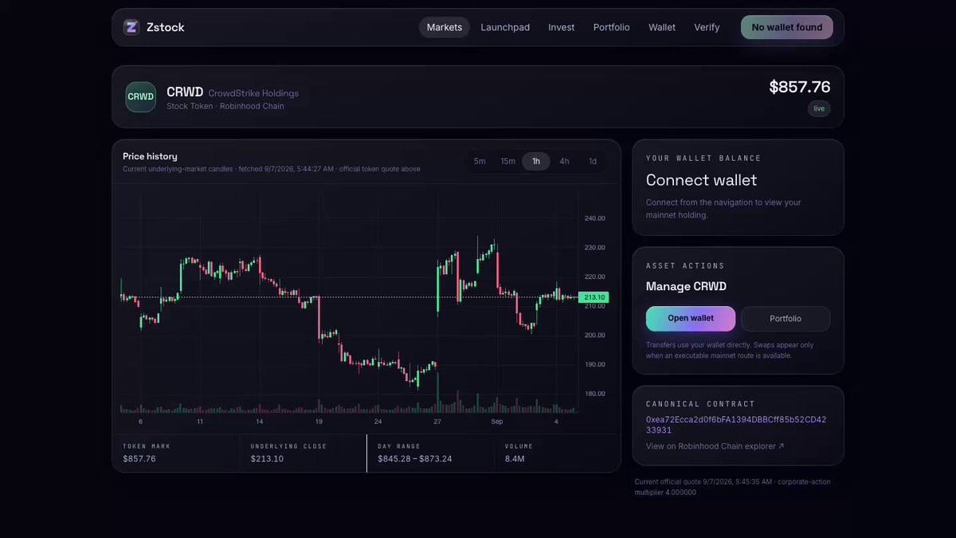
Task: Click Stock Token · Robinhood Chain subtitle
Action: pos(225,106)
